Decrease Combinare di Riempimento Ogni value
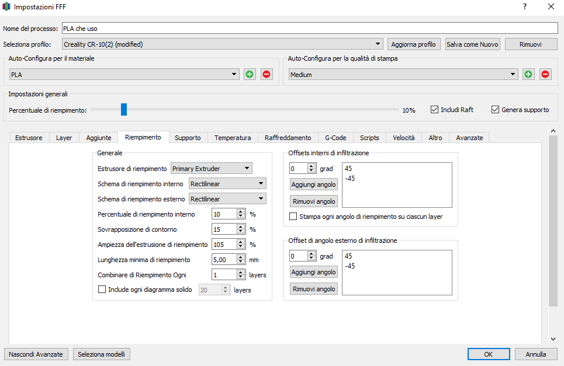 tap(240, 277)
